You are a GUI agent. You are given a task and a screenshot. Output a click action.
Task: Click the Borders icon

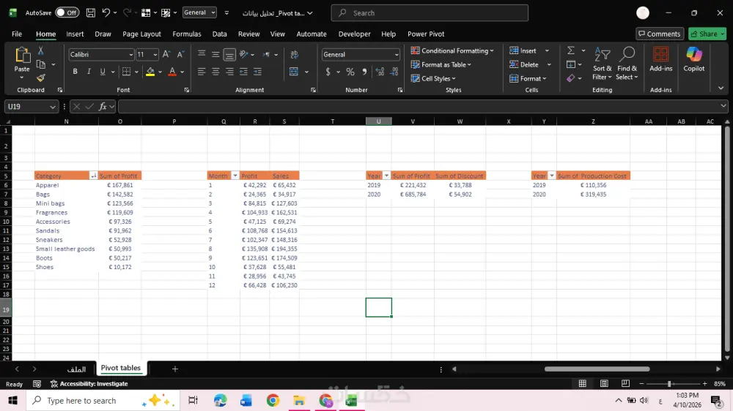[126, 72]
